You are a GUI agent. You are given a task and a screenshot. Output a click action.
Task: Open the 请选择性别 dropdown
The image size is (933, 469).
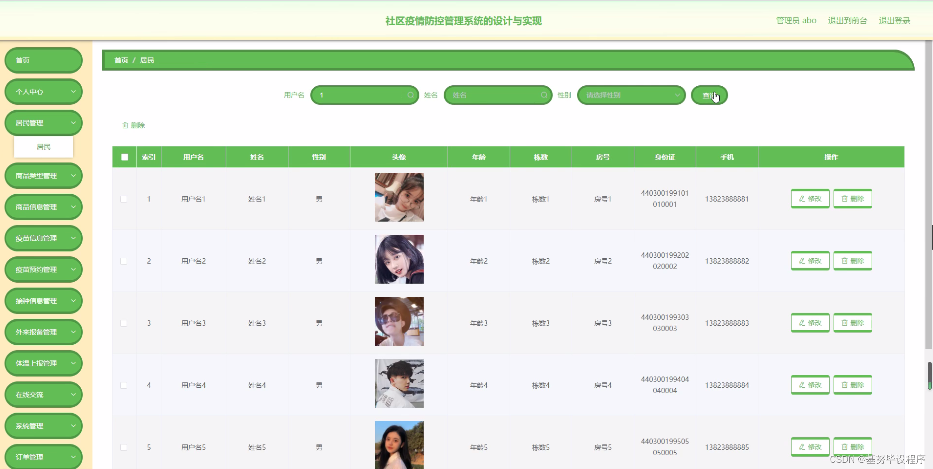coord(631,95)
